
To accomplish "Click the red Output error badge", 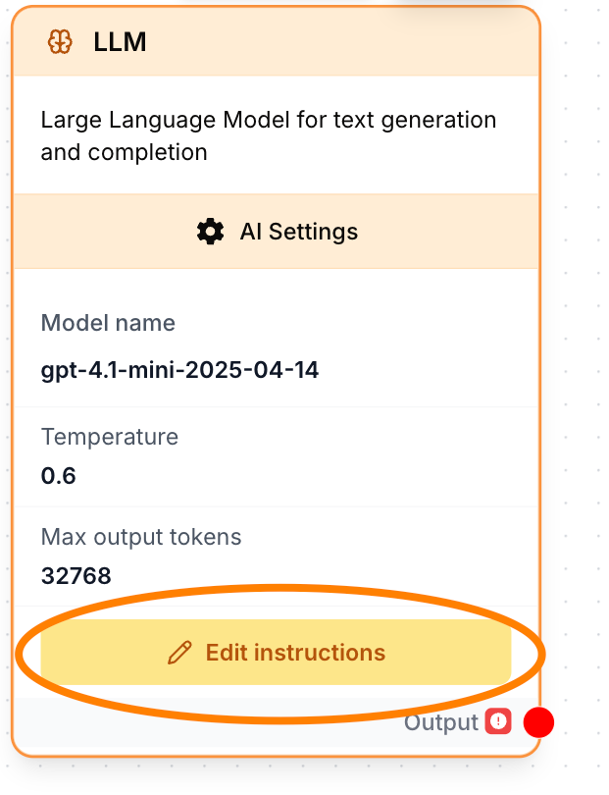I will pyautogui.click(x=498, y=721).
